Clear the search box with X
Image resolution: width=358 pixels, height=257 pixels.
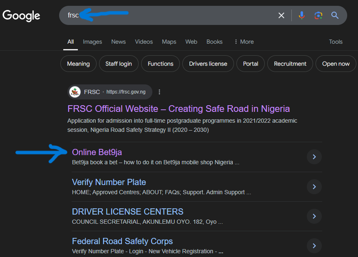(x=281, y=15)
